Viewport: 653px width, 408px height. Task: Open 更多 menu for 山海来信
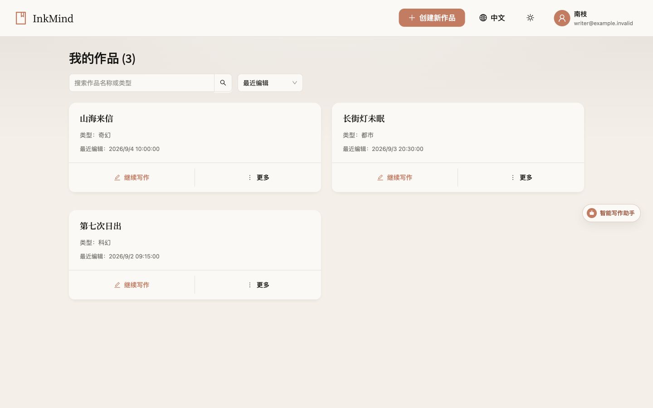258,178
